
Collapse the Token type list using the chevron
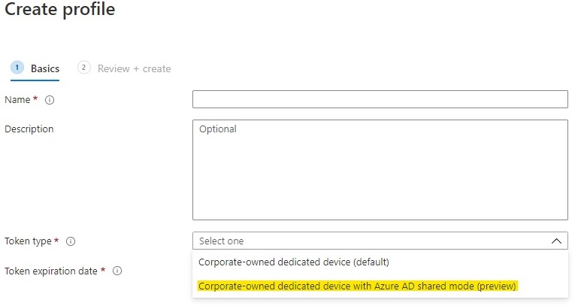tap(556, 241)
